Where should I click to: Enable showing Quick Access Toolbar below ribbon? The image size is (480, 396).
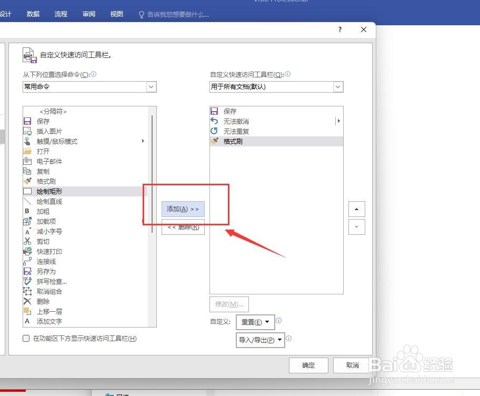26,338
